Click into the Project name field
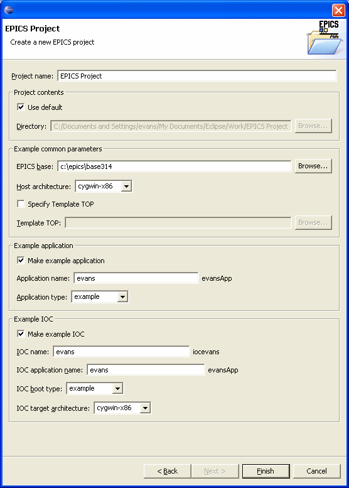The width and height of the screenshot is (349, 488). point(197,76)
